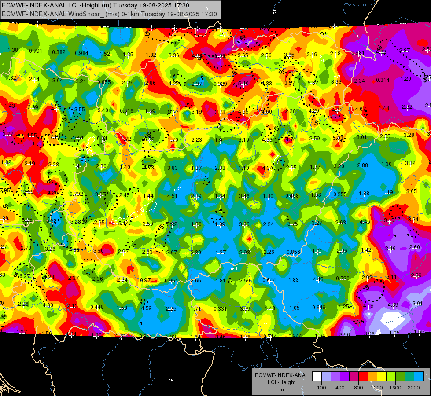Image resolution: width=431 pixels, height=396 pixels.
Task: Click wind shear value 5.06
Action: tap(220, 56)
